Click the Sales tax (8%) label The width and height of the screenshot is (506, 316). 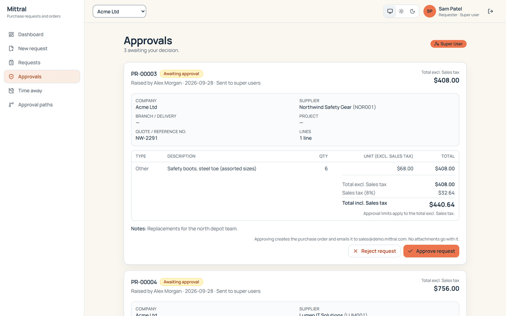tap(359, 193)
